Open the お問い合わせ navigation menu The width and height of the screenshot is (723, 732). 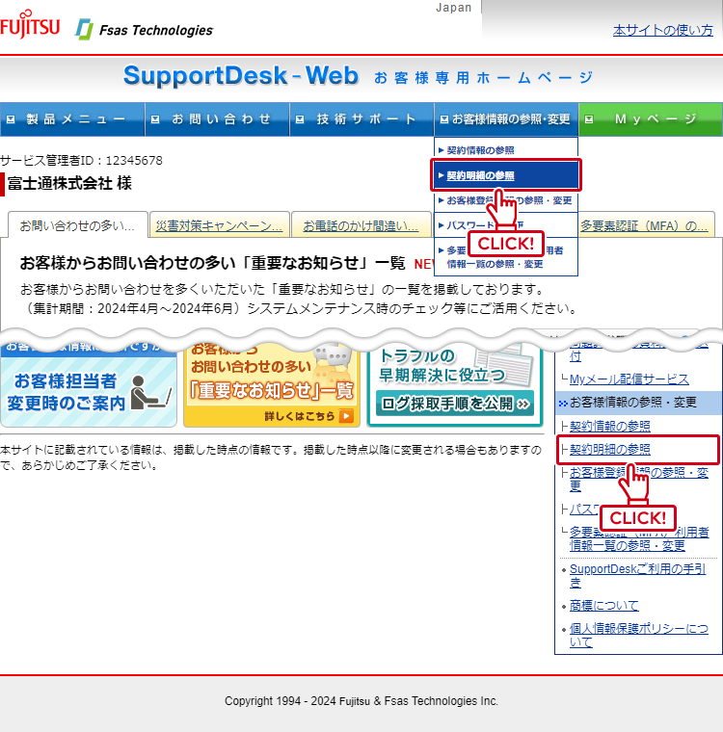coord(217,119)
